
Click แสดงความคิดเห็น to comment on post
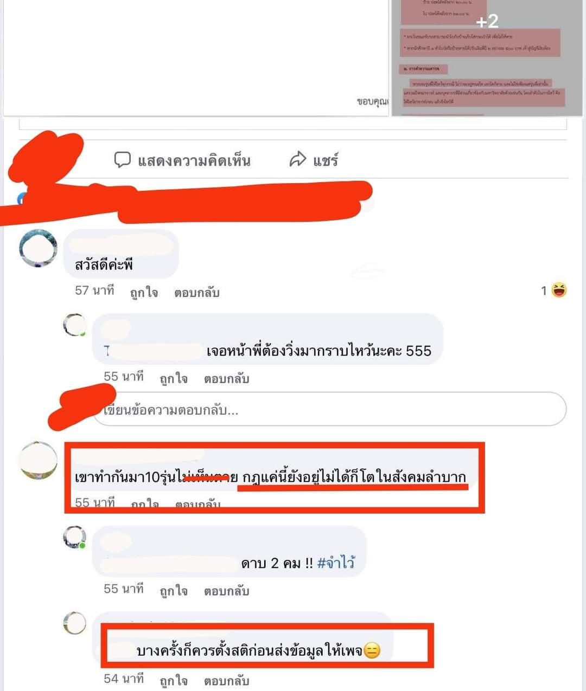194,161
